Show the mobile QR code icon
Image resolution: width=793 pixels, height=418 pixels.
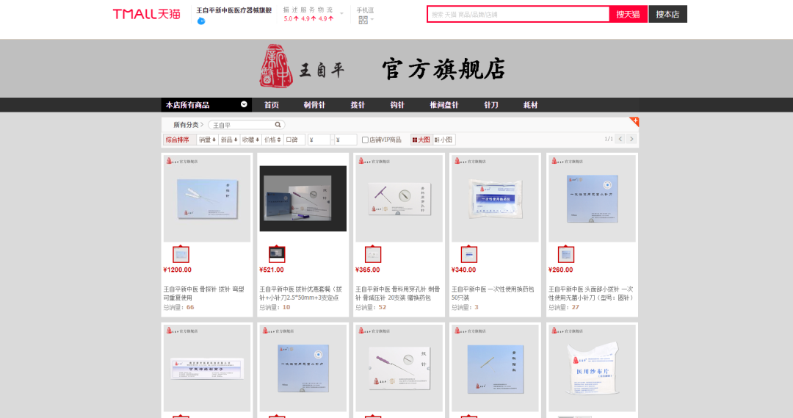coord(363,21)
